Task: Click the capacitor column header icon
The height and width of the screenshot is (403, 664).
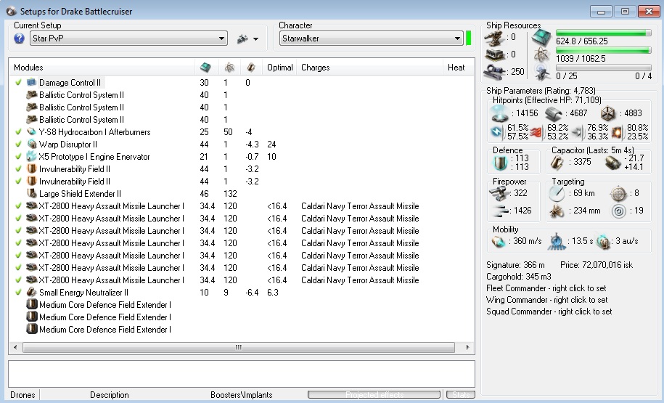Action: pyautogui.click(x=251, y=68)
